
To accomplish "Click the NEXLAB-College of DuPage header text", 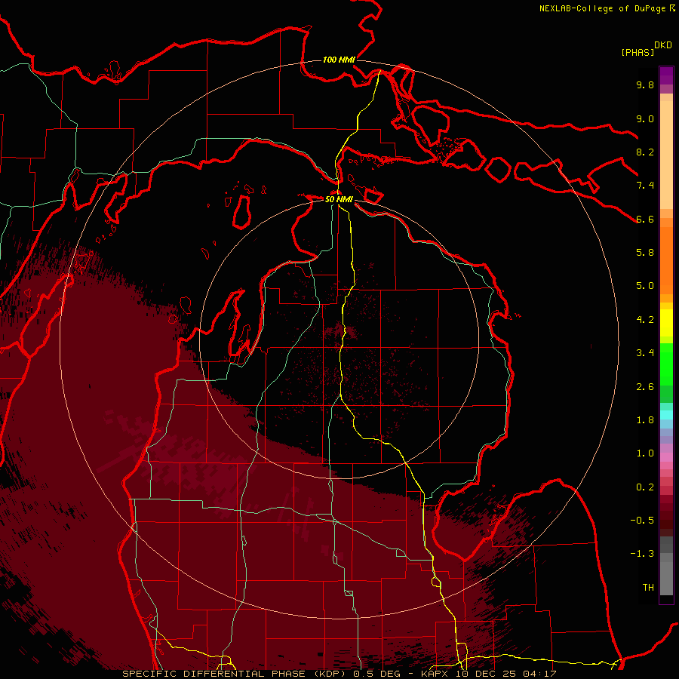I will [x=603, y=8].
